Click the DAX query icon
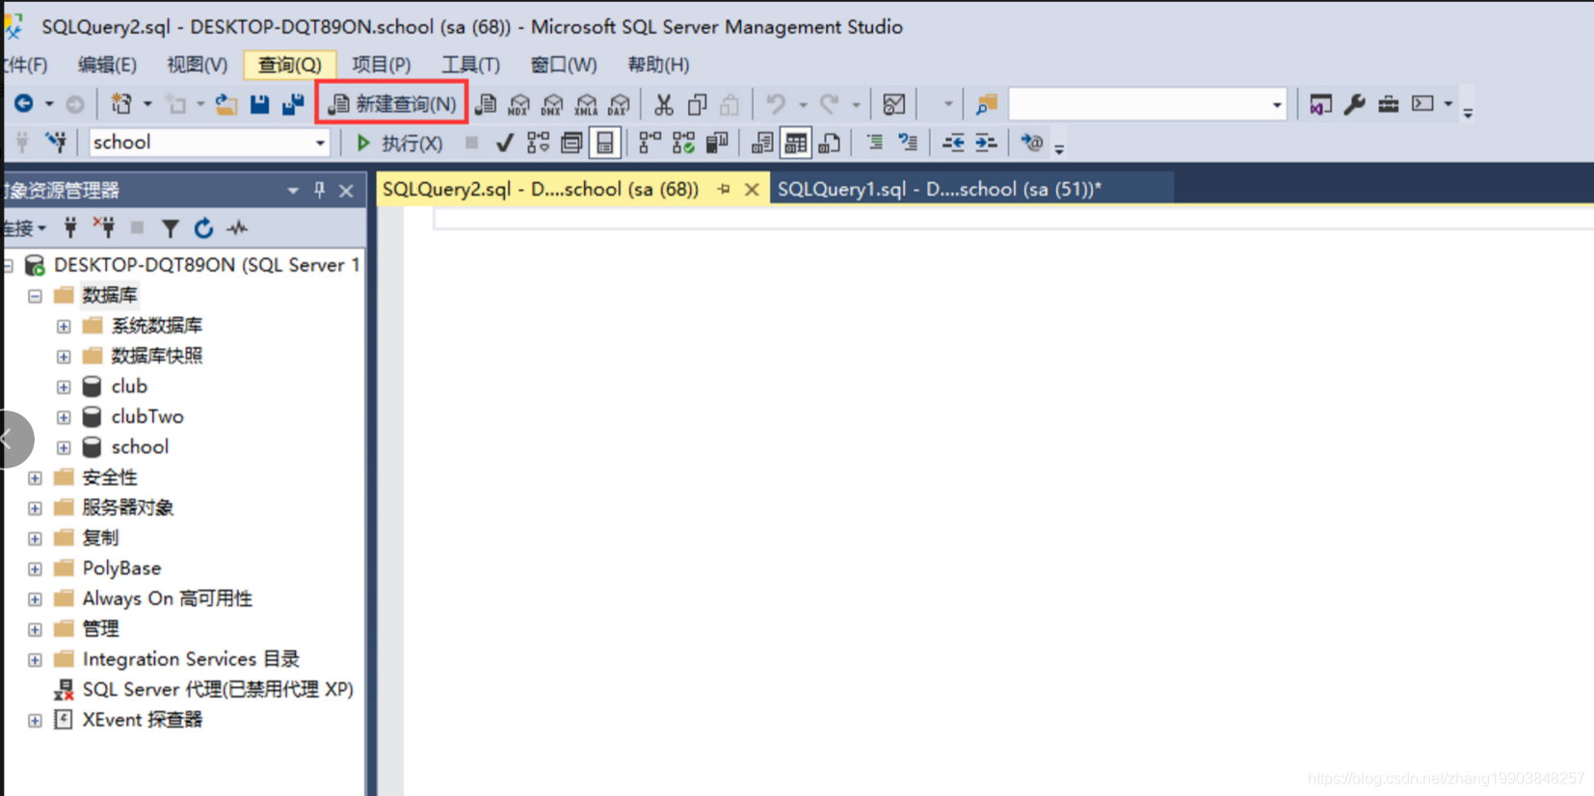1594x796 pixels. click(619, 104)
